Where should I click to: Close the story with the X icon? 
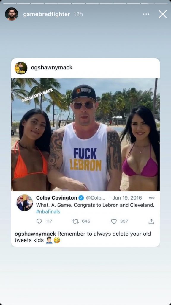tap(162, 14)
